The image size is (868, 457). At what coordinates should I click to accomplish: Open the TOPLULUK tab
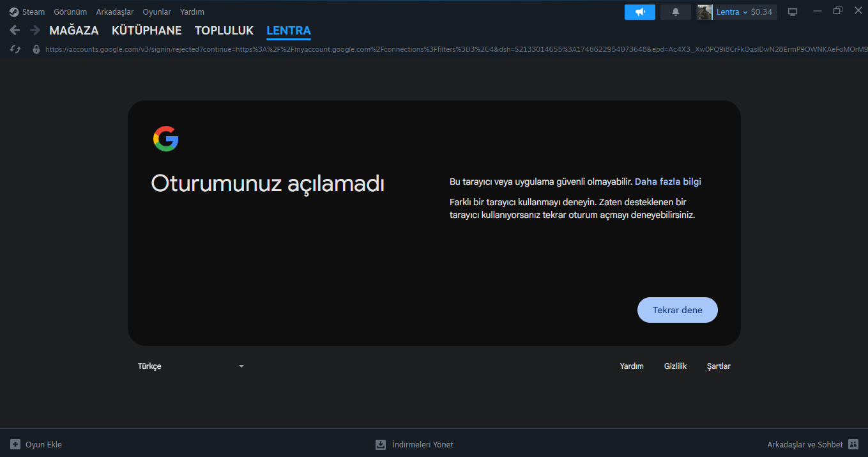tap(224, 31)
